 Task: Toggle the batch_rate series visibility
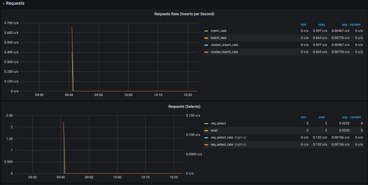tap(218, 38)
